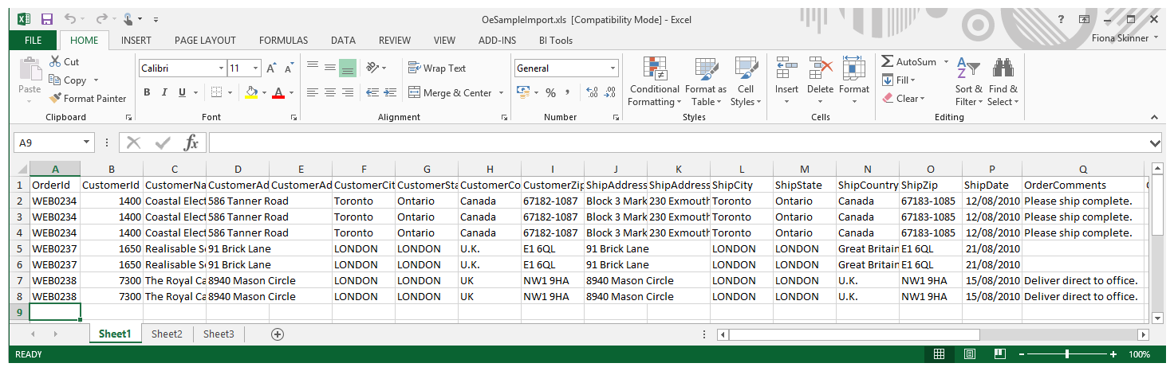The height and width of the screenshot is (371, 1174).
Task: Open the green FILE button
Action: click(33, 41)
